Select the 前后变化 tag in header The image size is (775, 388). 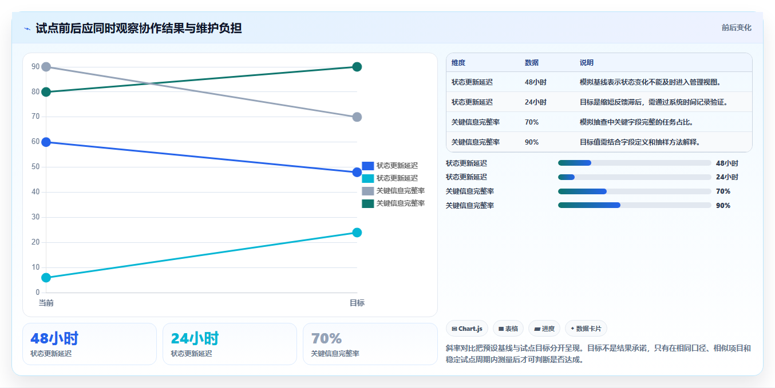tap(736, 27)
